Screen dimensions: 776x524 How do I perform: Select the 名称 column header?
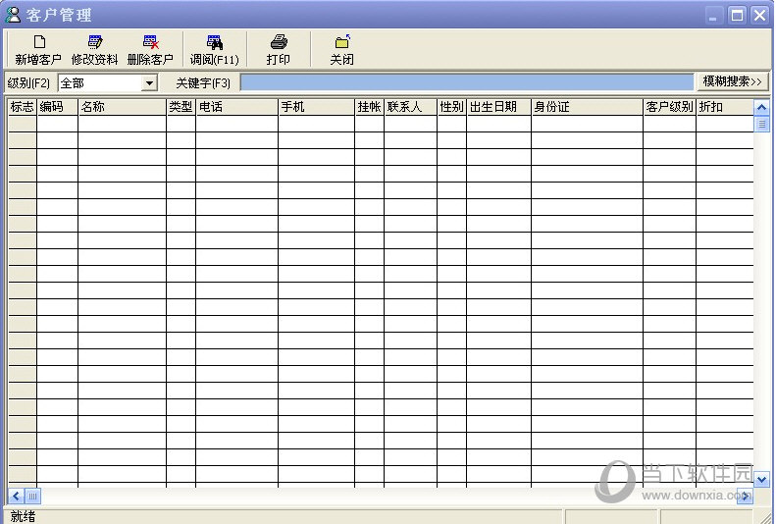pyautogui.click(x=122, y=107)
